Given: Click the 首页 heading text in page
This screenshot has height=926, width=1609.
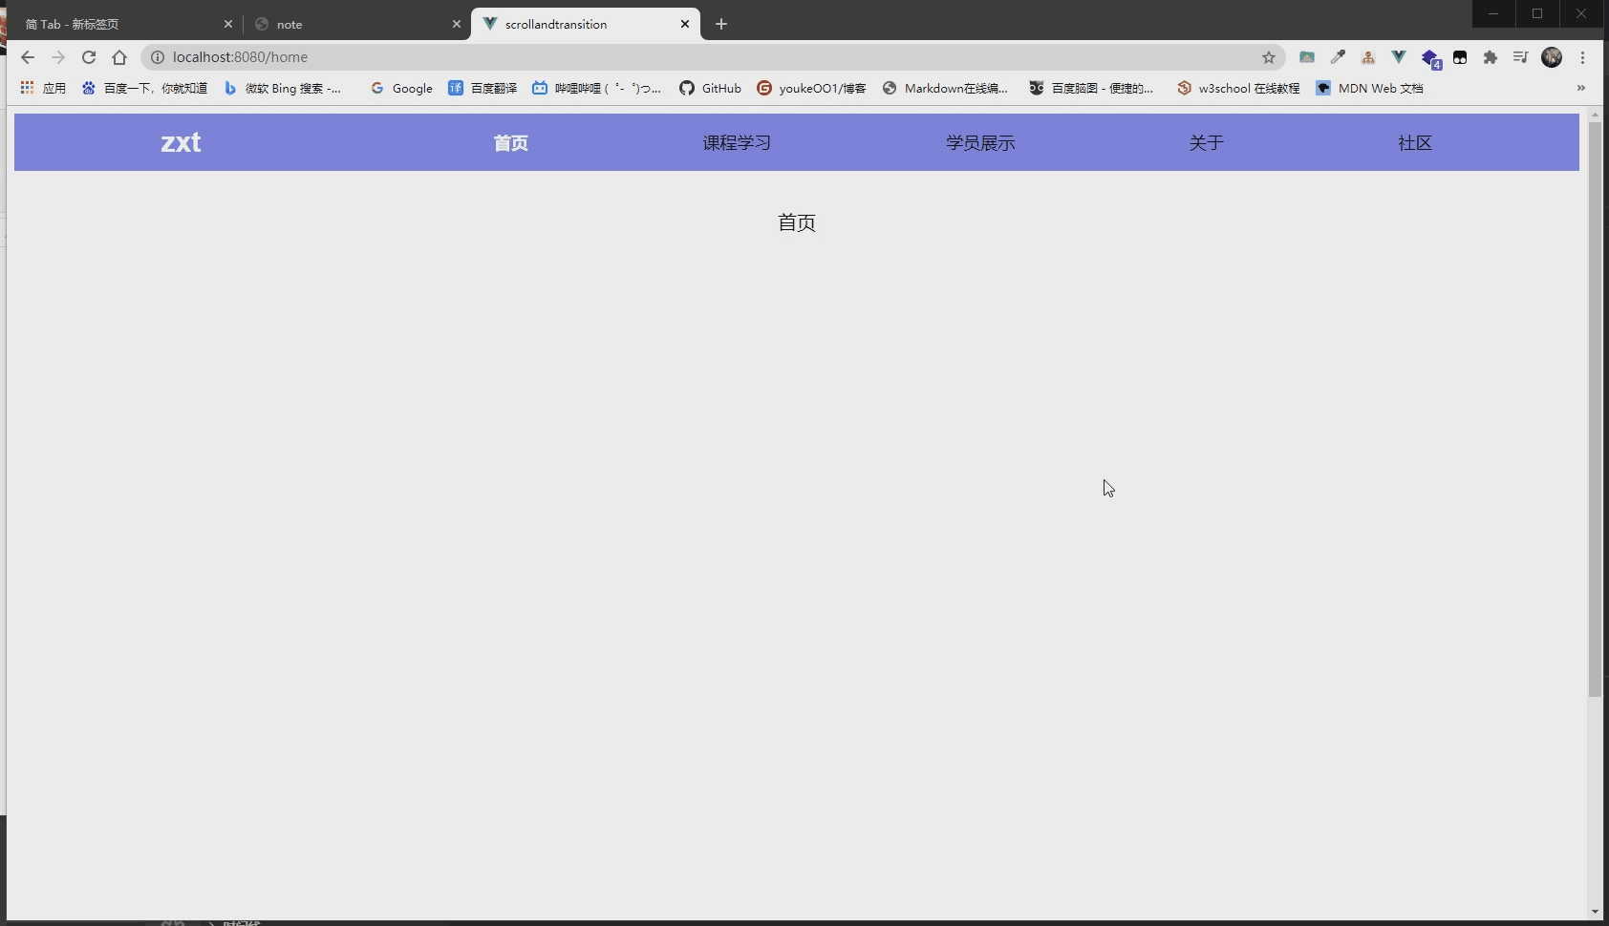Looking at the screenshot, I should point(797,222).
